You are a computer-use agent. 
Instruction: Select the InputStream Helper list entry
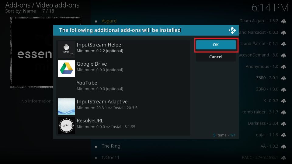tap(123, 50)
